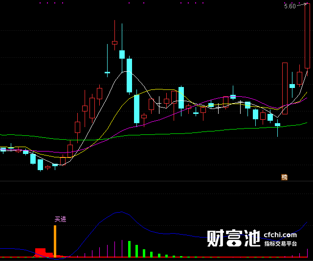Click the 买进 buy signal label
The image size is (313, 261).
(60, 219)
